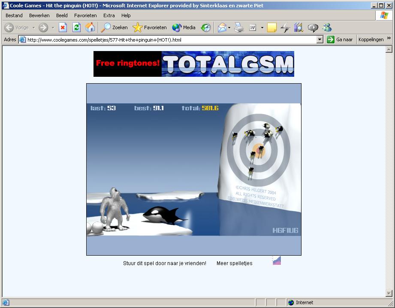The width and height of the screenshot is (395, 308).
Task: Click the 'total: 501.6' score text
Action: 200,108
